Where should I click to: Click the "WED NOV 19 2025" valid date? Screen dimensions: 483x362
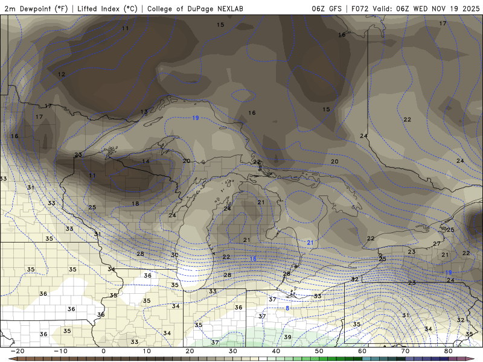pyautogui.click(x=446, y=8)
